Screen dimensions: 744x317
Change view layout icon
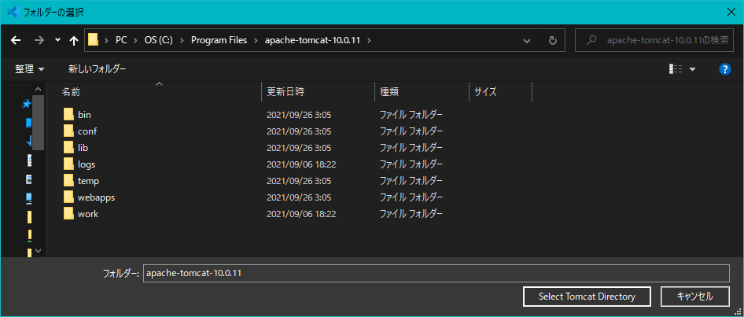pos(676,69)
